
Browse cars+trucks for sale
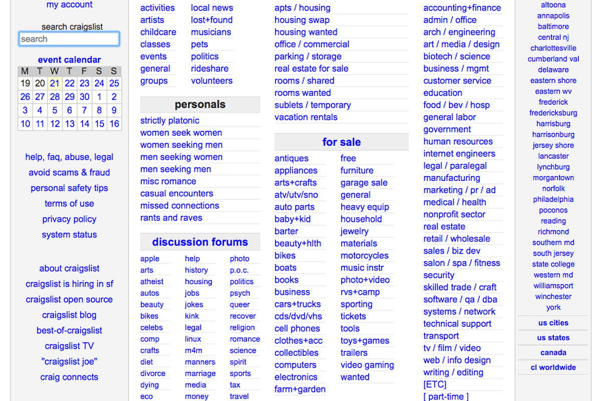(x=297, y=304)
